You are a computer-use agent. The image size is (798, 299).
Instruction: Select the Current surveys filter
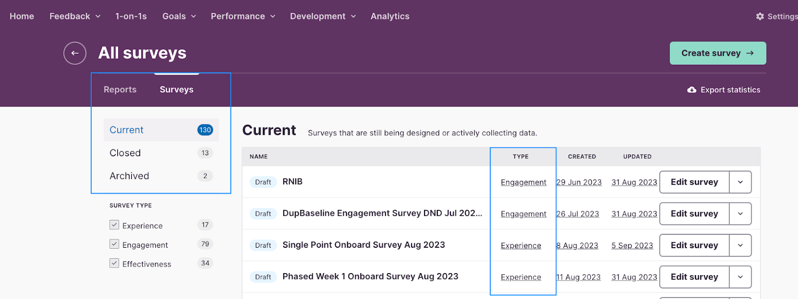[161, 130]
